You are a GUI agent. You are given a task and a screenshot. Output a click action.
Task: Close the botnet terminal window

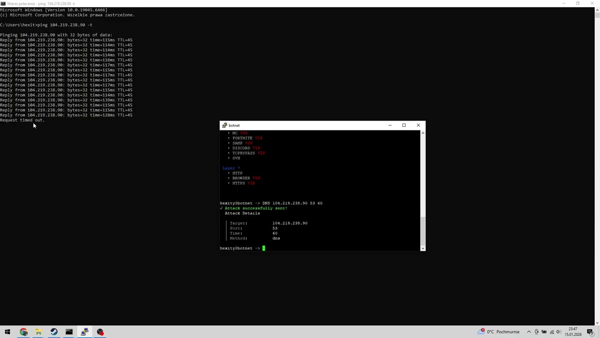[419, 125]
